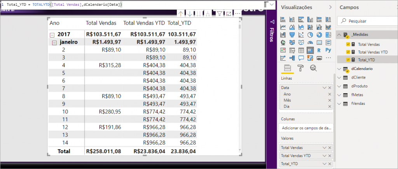Viewport: 398px width, 169px height.
Task: Collapse the 2017 year row
Action: coord(52,34)
